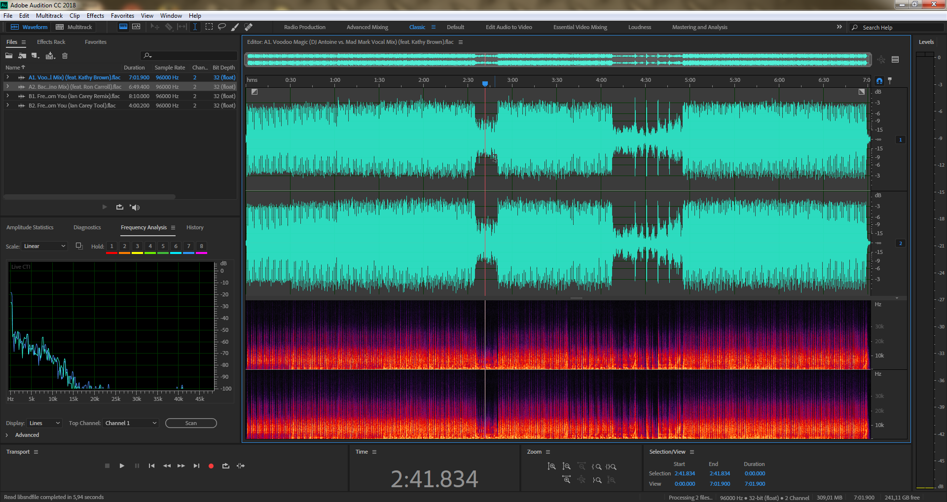
Task: Click the spectral frequency display list icon beside overview
Action: (895, 60)
